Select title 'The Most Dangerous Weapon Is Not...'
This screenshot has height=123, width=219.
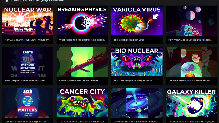pyautogui.click(x=134, y=81)
